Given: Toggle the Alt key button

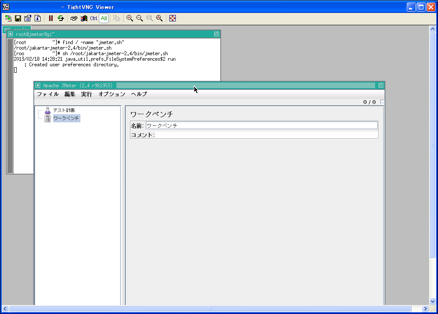Looking at the screenshot, I should click(104, 18).
